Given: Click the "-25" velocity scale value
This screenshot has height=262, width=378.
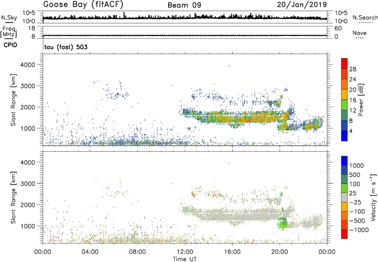Looking at the screenshot, I should point(355,202).
